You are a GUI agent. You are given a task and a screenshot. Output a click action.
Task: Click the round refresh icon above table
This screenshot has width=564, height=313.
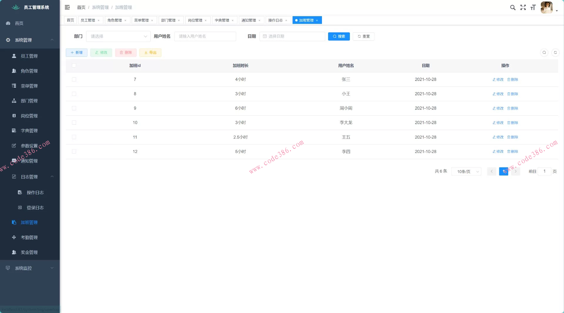555,53
